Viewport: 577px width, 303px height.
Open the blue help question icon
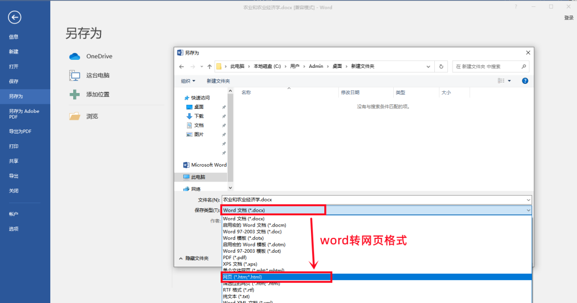point(525,81)
